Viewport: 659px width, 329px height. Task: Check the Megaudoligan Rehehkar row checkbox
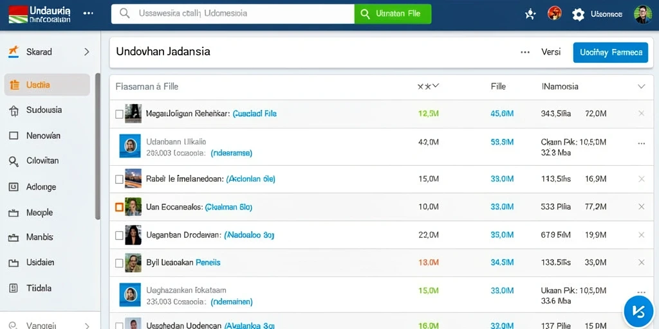point(119,114)
